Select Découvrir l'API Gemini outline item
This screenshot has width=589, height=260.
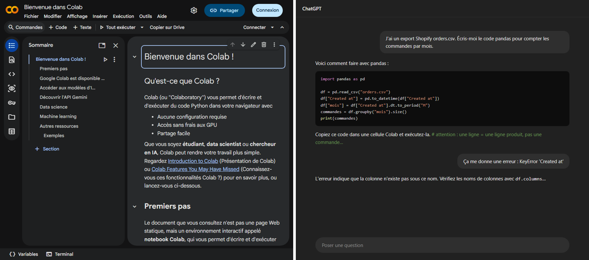(63, 97)
